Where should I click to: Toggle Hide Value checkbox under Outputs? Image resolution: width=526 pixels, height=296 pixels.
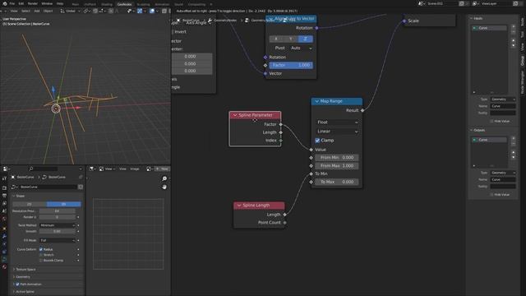coord(491,195)
